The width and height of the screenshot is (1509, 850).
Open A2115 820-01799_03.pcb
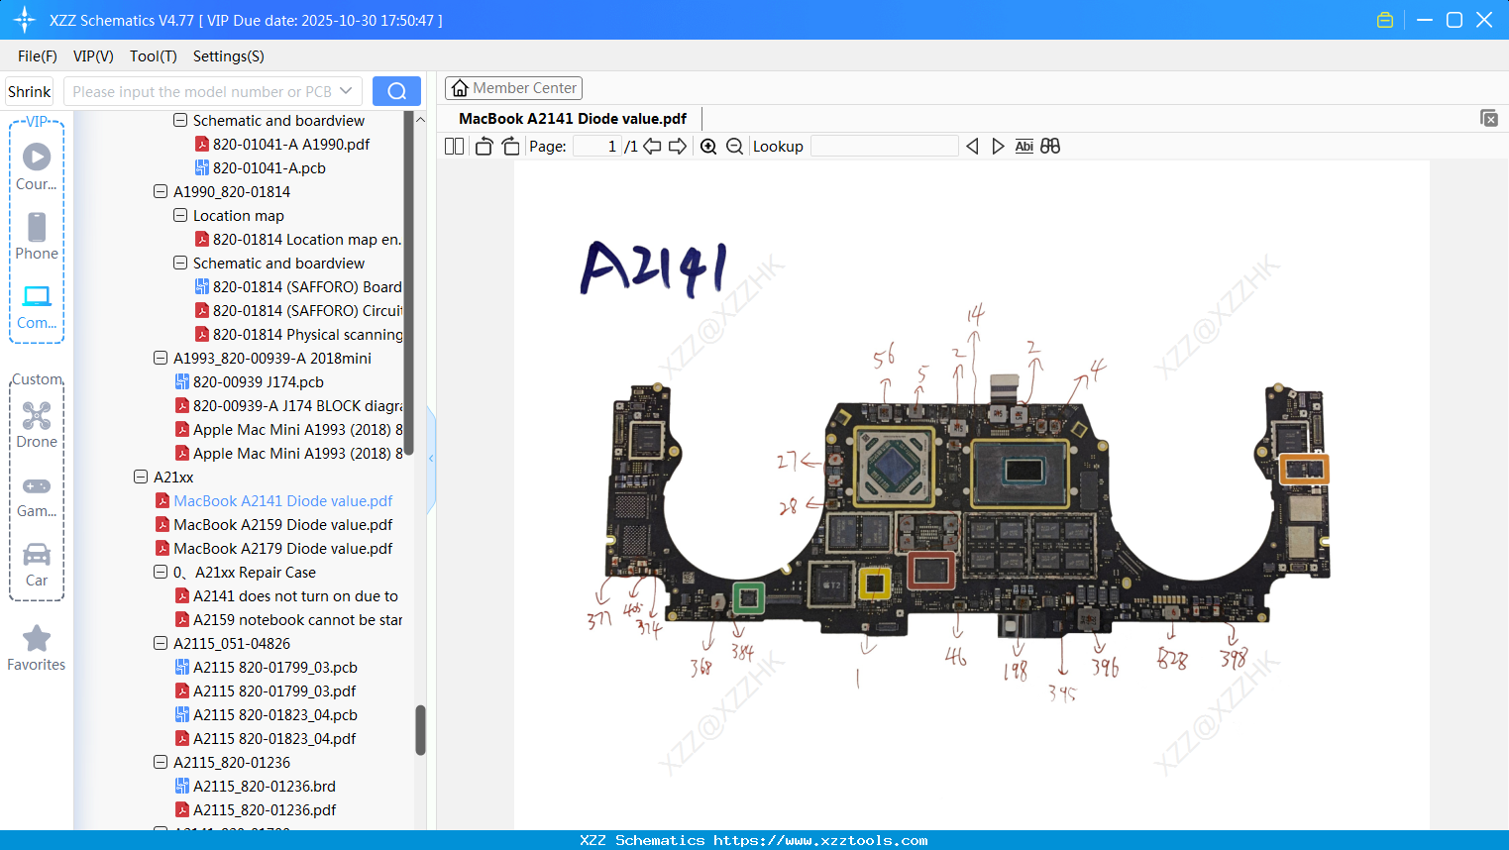(266, 668)
